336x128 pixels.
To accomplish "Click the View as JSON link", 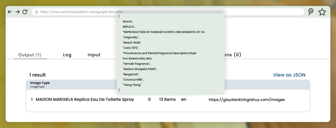I will coord(289,75).
